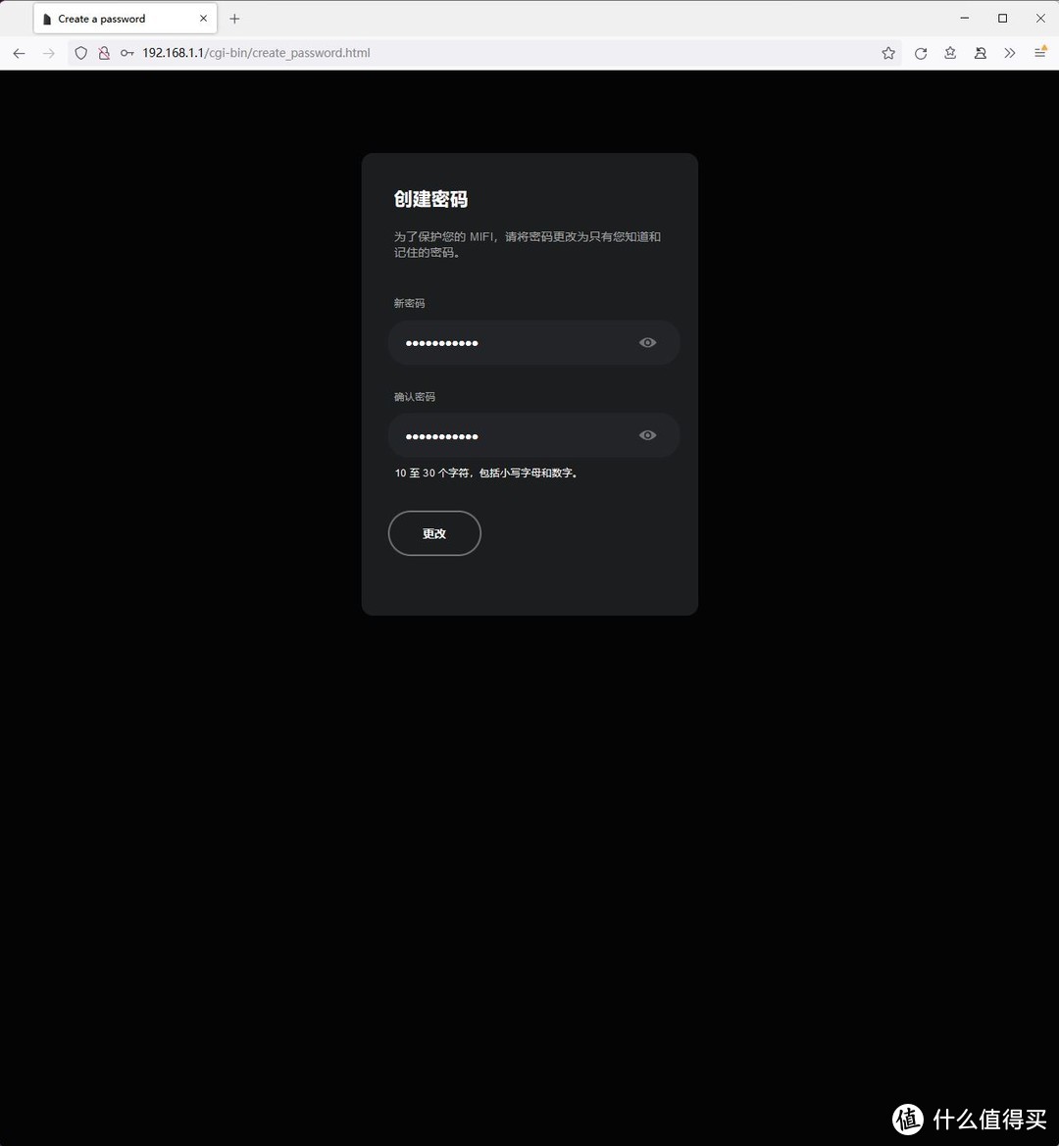1059x1146 pixels.
Task: Select the Create a password tab
Action: point(125,19)
